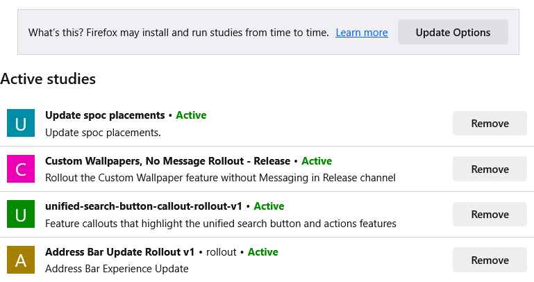Click the Active status of Address Bar rollout
Viewport: 534px width, 282px height.
click(262, 251)
